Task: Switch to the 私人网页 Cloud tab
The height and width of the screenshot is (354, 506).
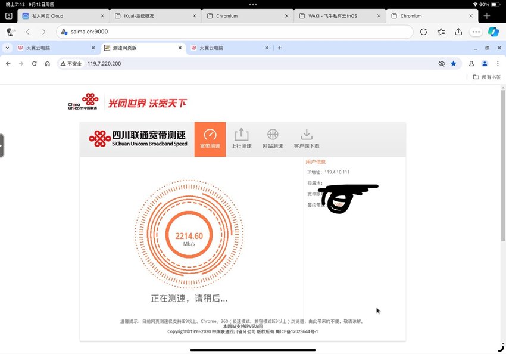Action: coord(64,16)
